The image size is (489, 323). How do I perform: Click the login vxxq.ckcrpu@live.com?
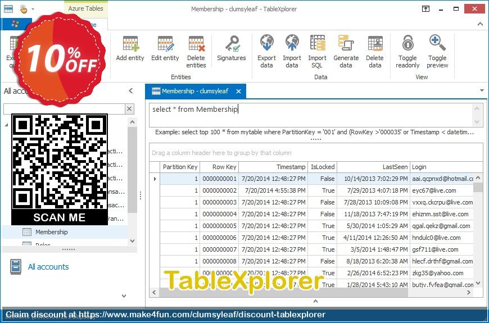[442, 202]
